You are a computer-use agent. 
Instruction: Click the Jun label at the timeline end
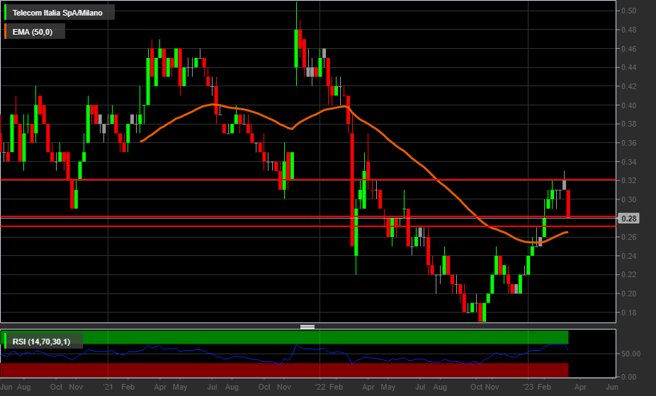[612, 387]
